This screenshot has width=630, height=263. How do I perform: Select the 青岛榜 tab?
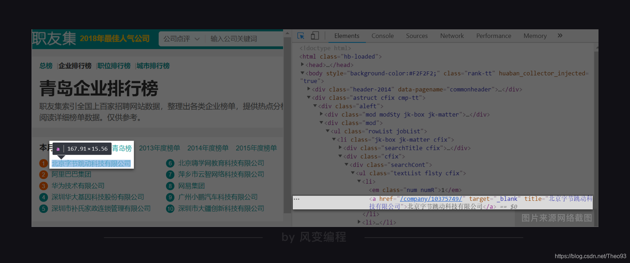pos(122,148)
